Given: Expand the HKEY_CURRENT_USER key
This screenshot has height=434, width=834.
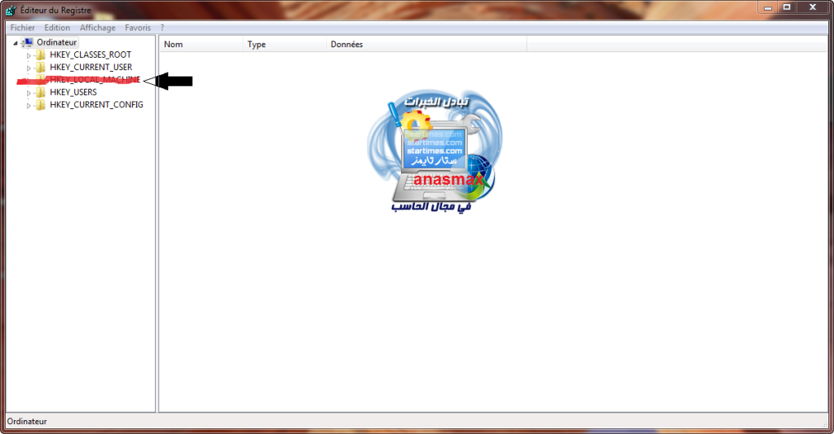Looking at the screenshot, I should point(29,68).
